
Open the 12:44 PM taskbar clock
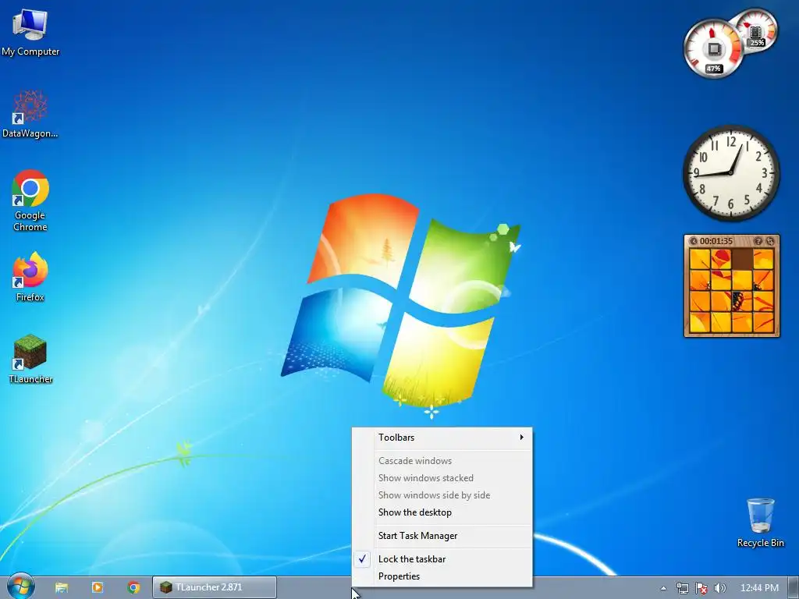(x=759, y=588)
